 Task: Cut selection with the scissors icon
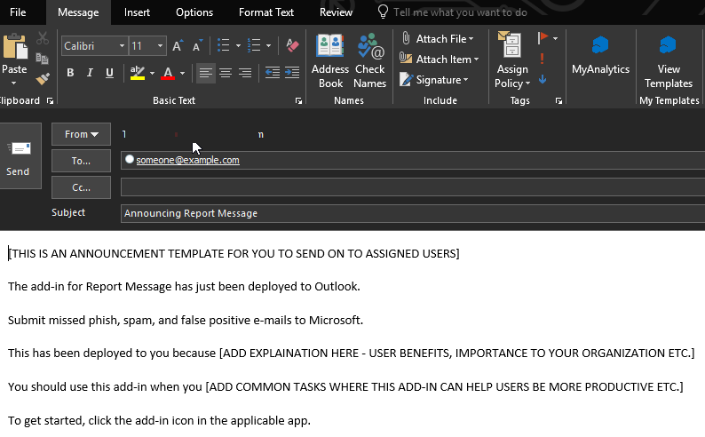[x=43, y=38]
